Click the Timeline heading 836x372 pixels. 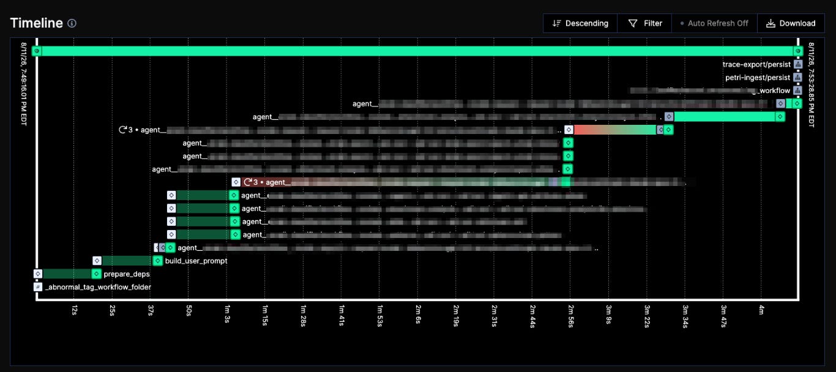36,23
